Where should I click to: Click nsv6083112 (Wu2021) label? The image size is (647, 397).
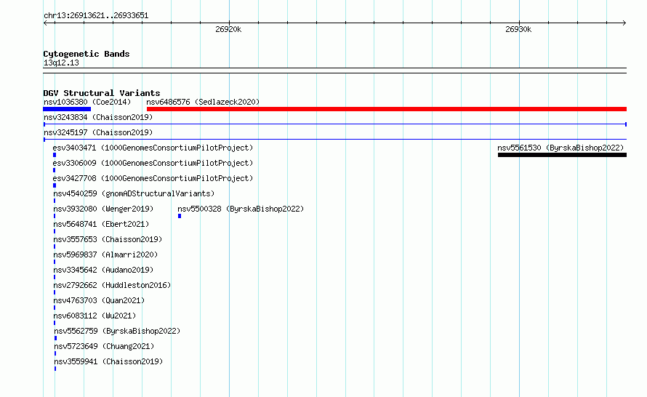pyautogui.click(x=95, y=316)
